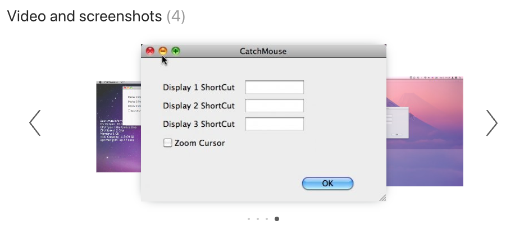Select the first carousel pagination dot

pyautogui.click(x=249, y=219)
